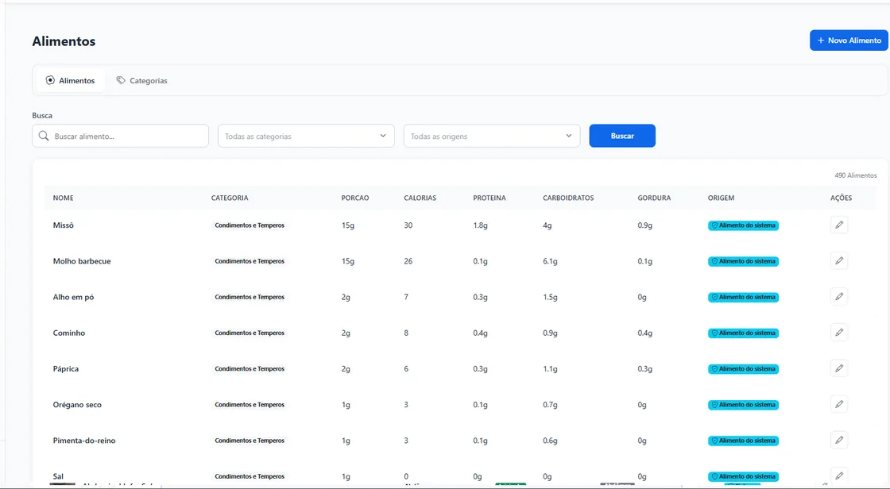Click the Alho em pó name
890x489 pixels.
(x=73, y=297)
